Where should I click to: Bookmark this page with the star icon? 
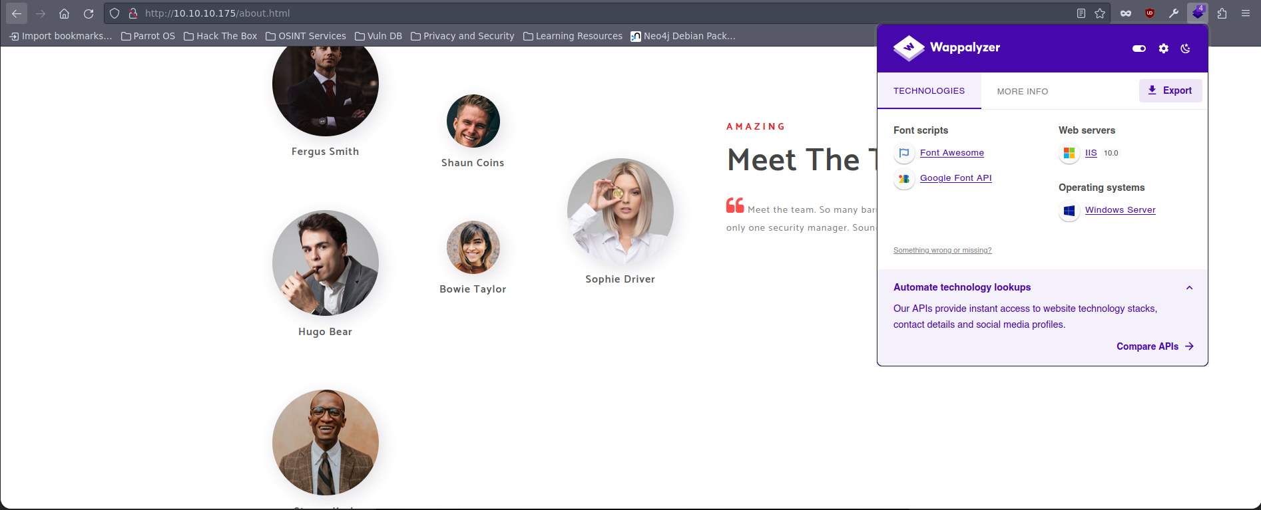1100,13
